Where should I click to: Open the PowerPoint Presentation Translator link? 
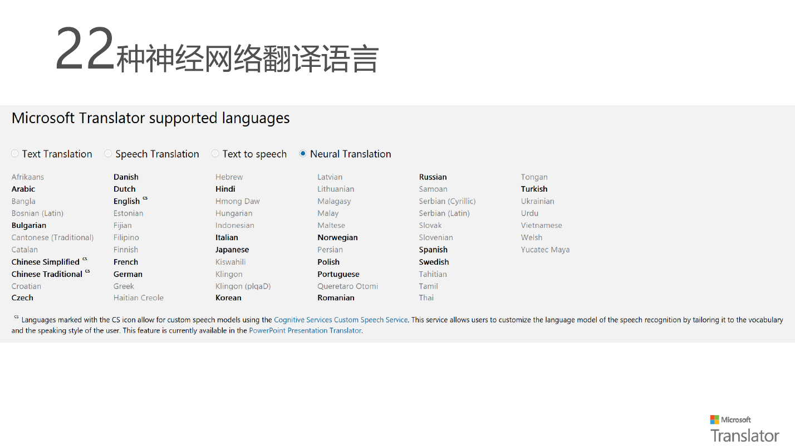point(305,330)
